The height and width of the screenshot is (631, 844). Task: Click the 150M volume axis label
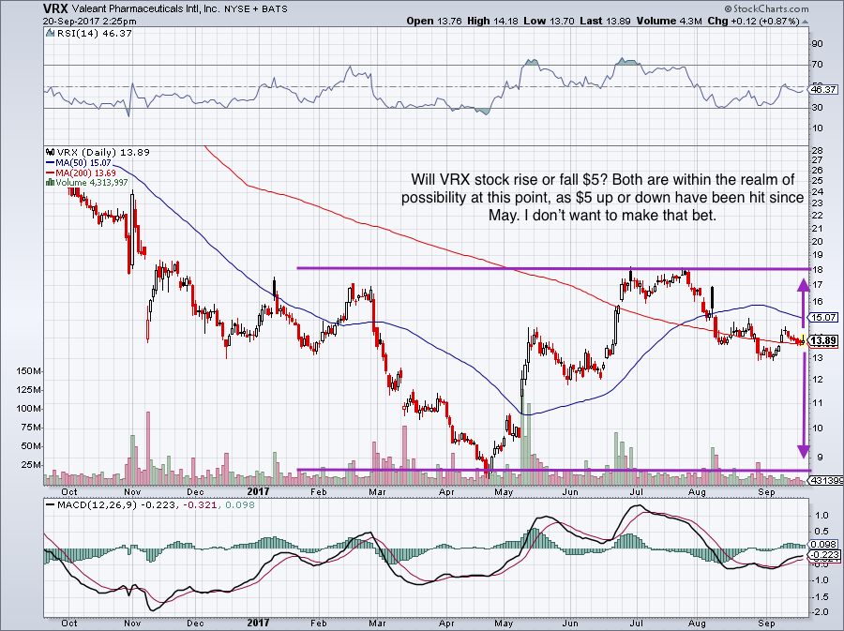(29, 371)
